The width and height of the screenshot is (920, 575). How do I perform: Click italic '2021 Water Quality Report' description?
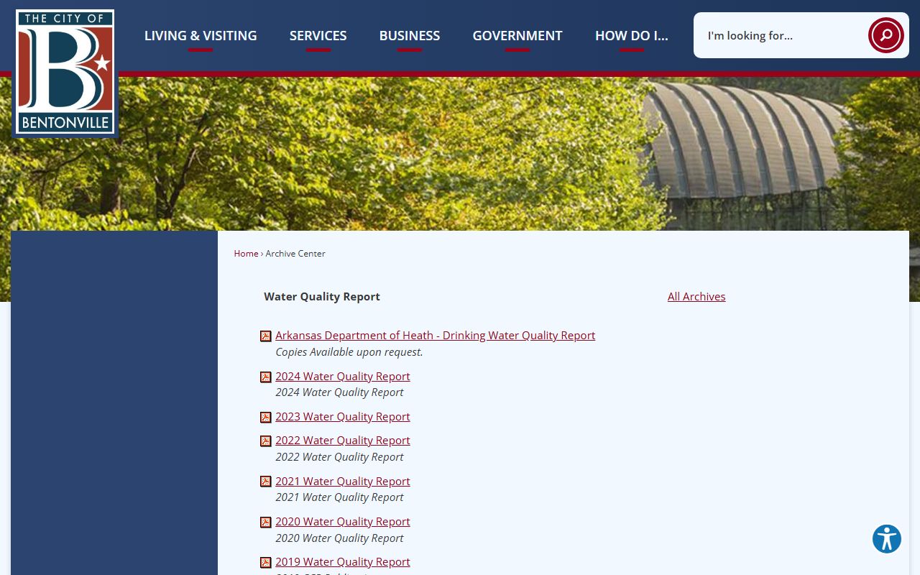(339, 497)
